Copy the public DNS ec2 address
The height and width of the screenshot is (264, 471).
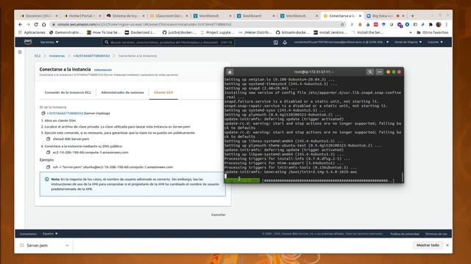(48, 153)
